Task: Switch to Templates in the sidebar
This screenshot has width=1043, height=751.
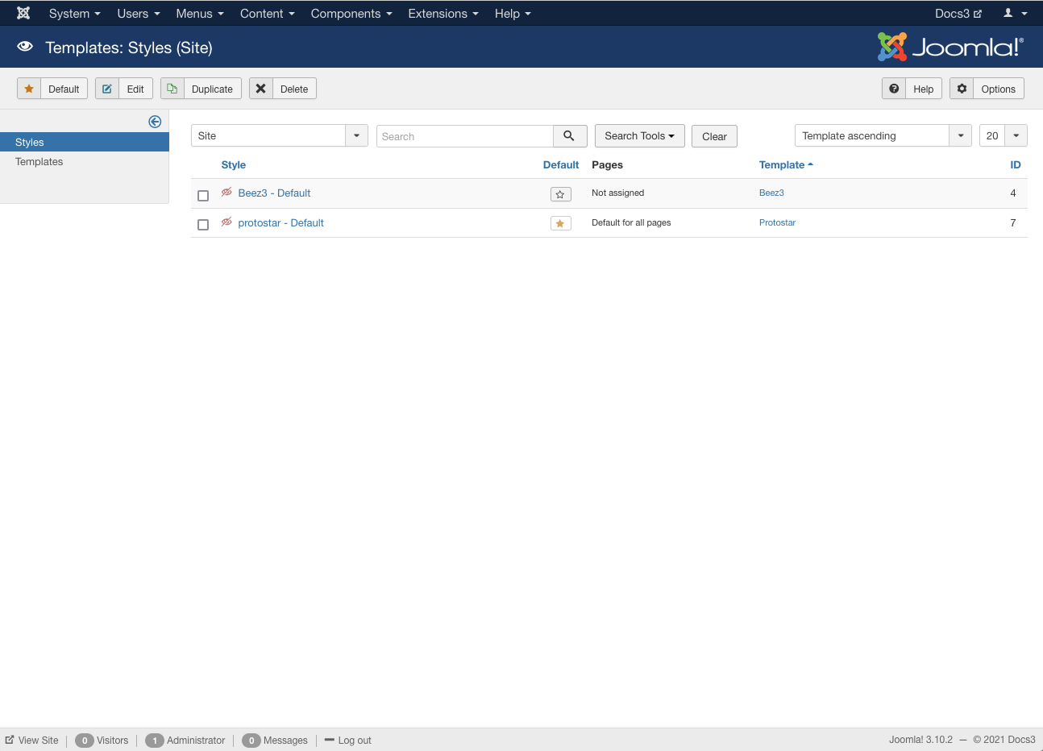Action: pos(39,161)
